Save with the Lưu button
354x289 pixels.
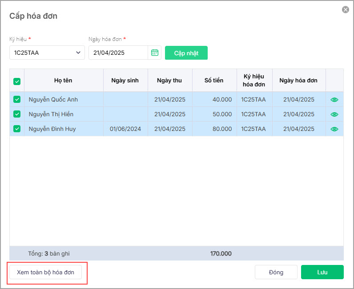pyautogui.click(x=322, y=272)
